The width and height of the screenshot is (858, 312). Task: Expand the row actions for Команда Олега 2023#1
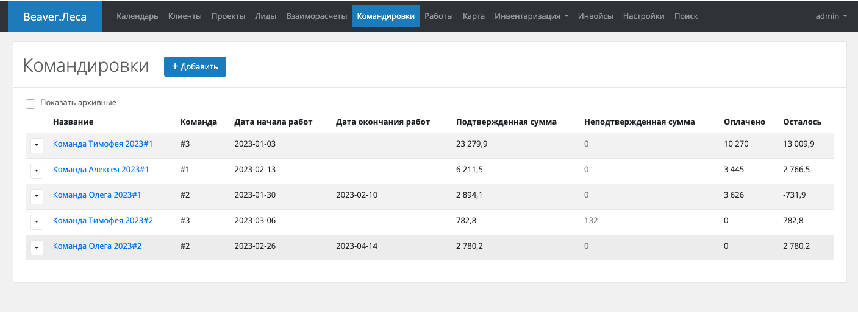[37, 196]
